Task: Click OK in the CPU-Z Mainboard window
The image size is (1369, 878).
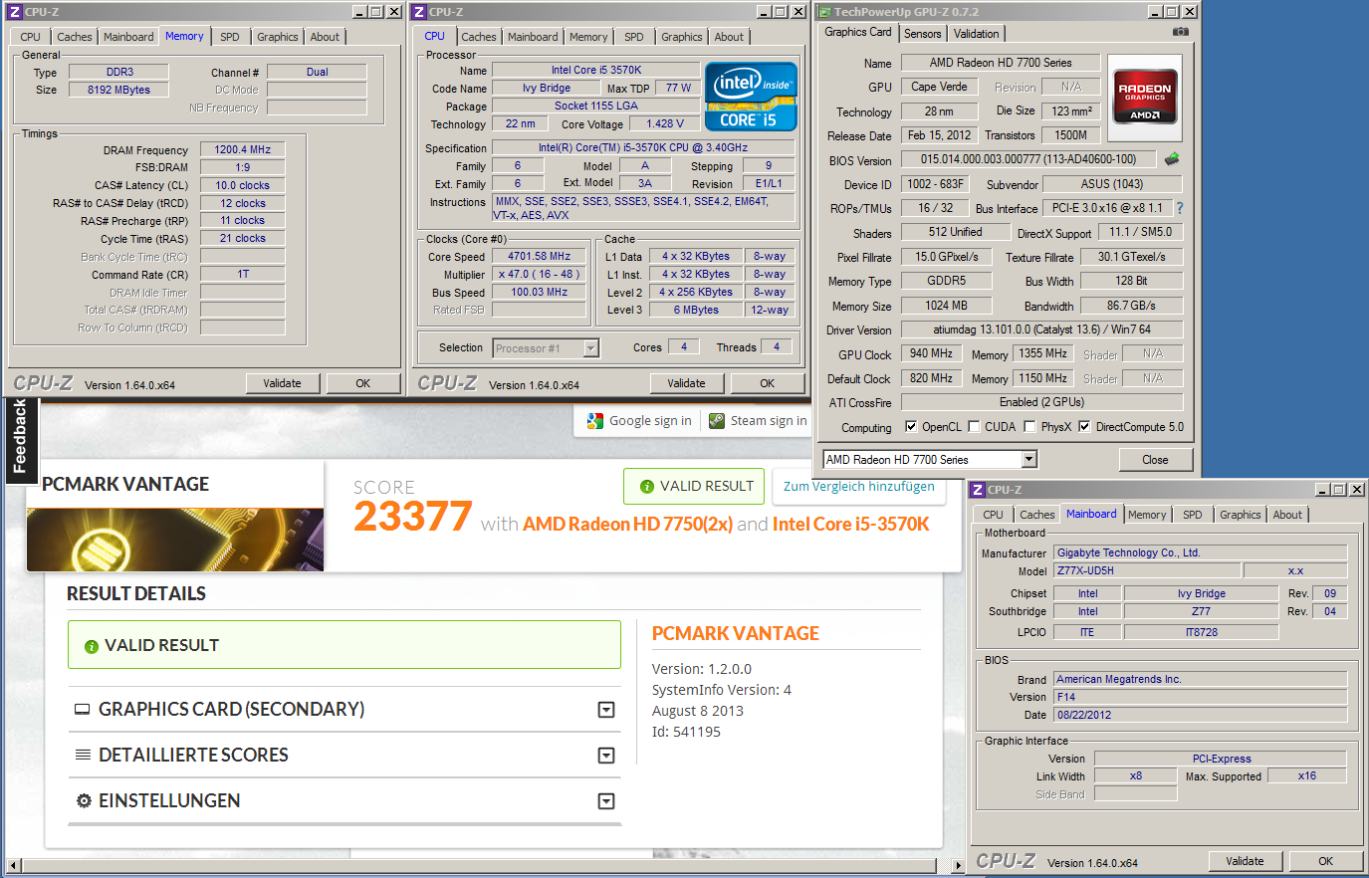Action: [1326, 861]
